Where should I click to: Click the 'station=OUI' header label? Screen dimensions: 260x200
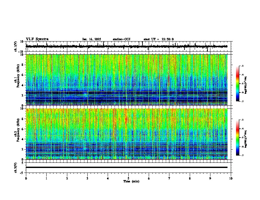coord(121,39)
